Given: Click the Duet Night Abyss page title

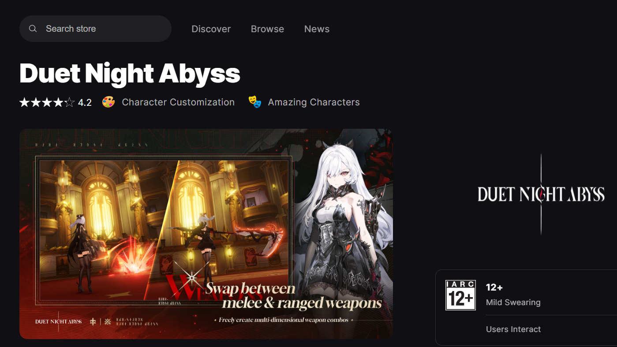Looking at the screenshot, I should 130,73.
